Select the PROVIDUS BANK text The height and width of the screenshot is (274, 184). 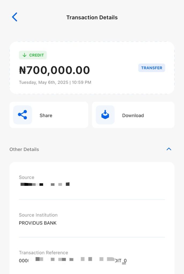click(38, 223)
